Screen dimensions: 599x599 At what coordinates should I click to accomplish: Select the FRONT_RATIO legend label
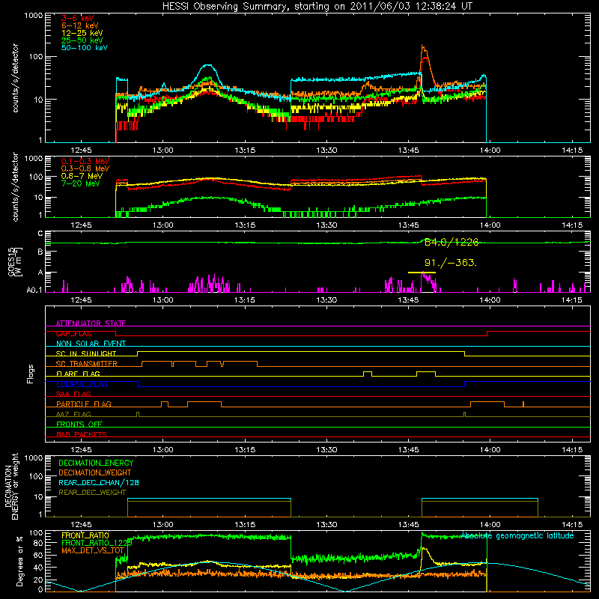pyautogui.click(x=85, y=535)
